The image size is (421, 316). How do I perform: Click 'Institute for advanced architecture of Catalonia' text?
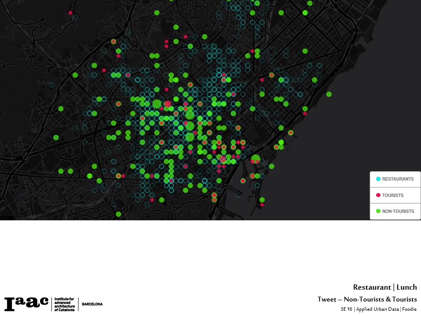click(x=64, y=304)
